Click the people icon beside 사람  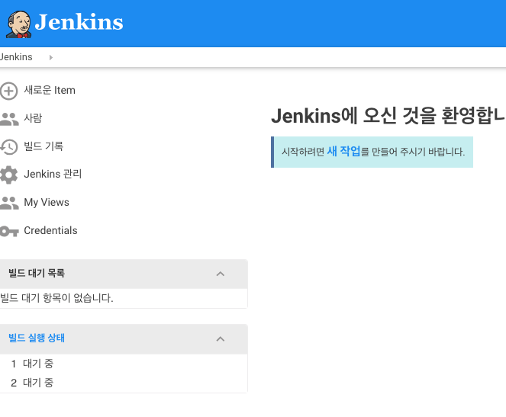[9, 119]
